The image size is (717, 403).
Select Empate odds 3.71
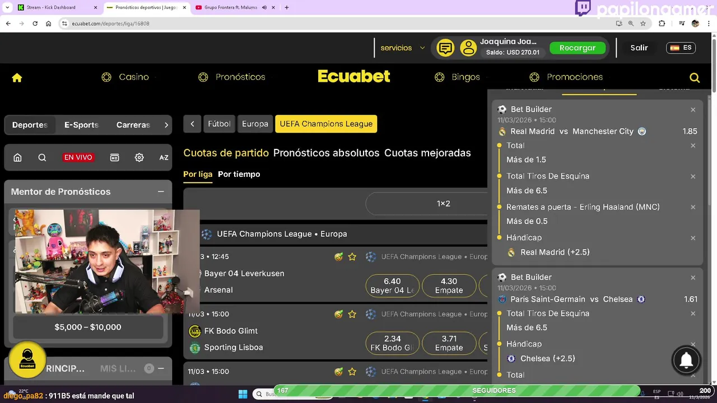449,343
